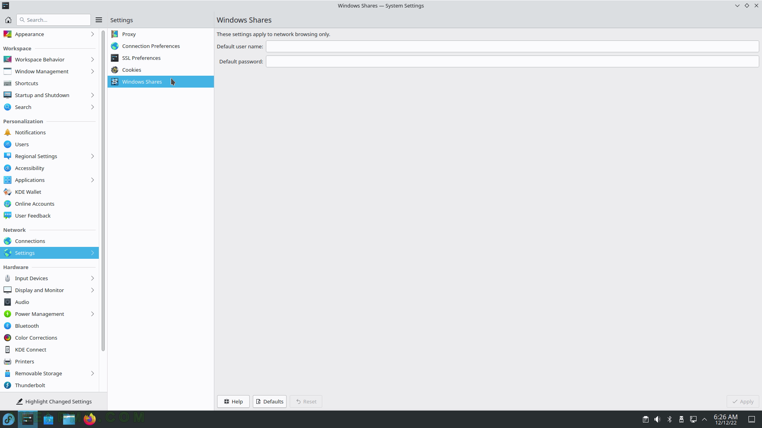Click the Appearance category icon

tap(8, 34)
